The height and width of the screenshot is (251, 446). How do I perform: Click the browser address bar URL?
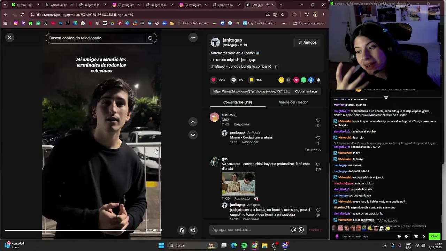pyautogui.click(x=85, y=15)
